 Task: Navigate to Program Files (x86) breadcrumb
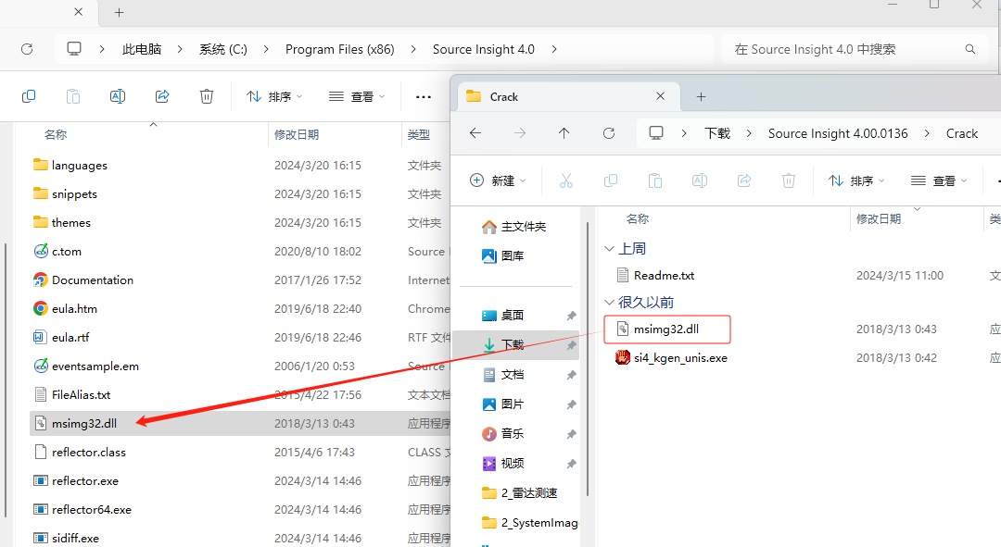[339, 49]
